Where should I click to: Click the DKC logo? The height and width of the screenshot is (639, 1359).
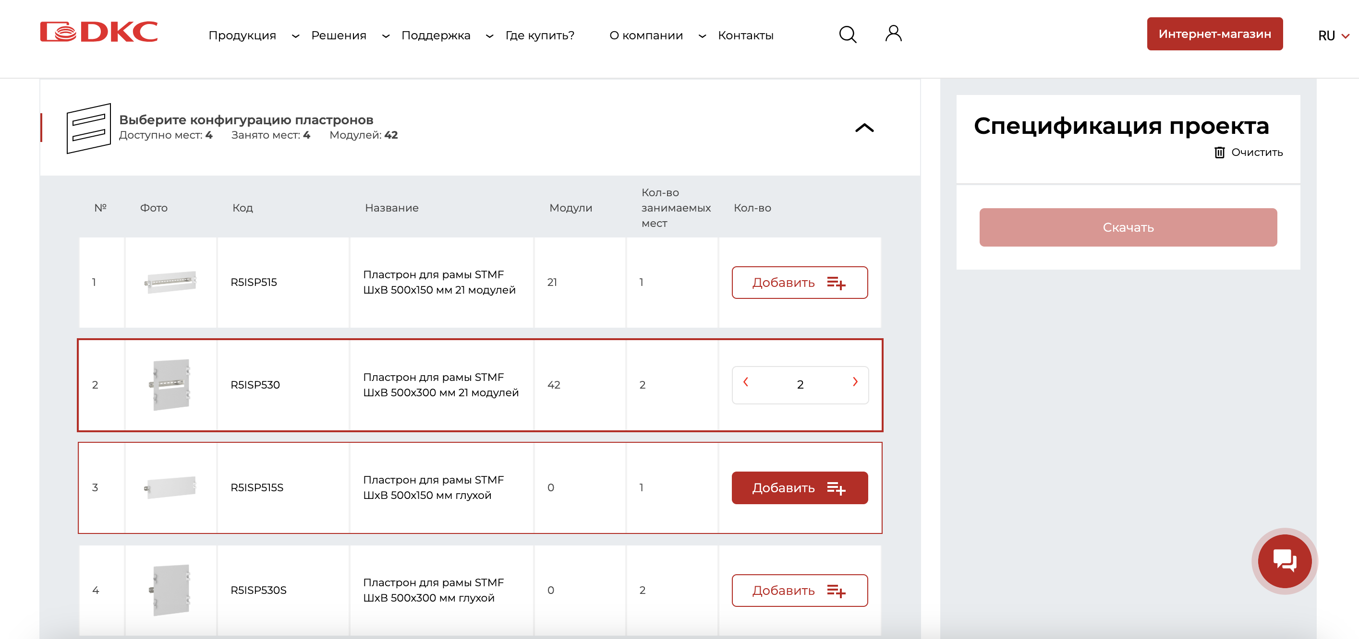[x=99, y=32]
